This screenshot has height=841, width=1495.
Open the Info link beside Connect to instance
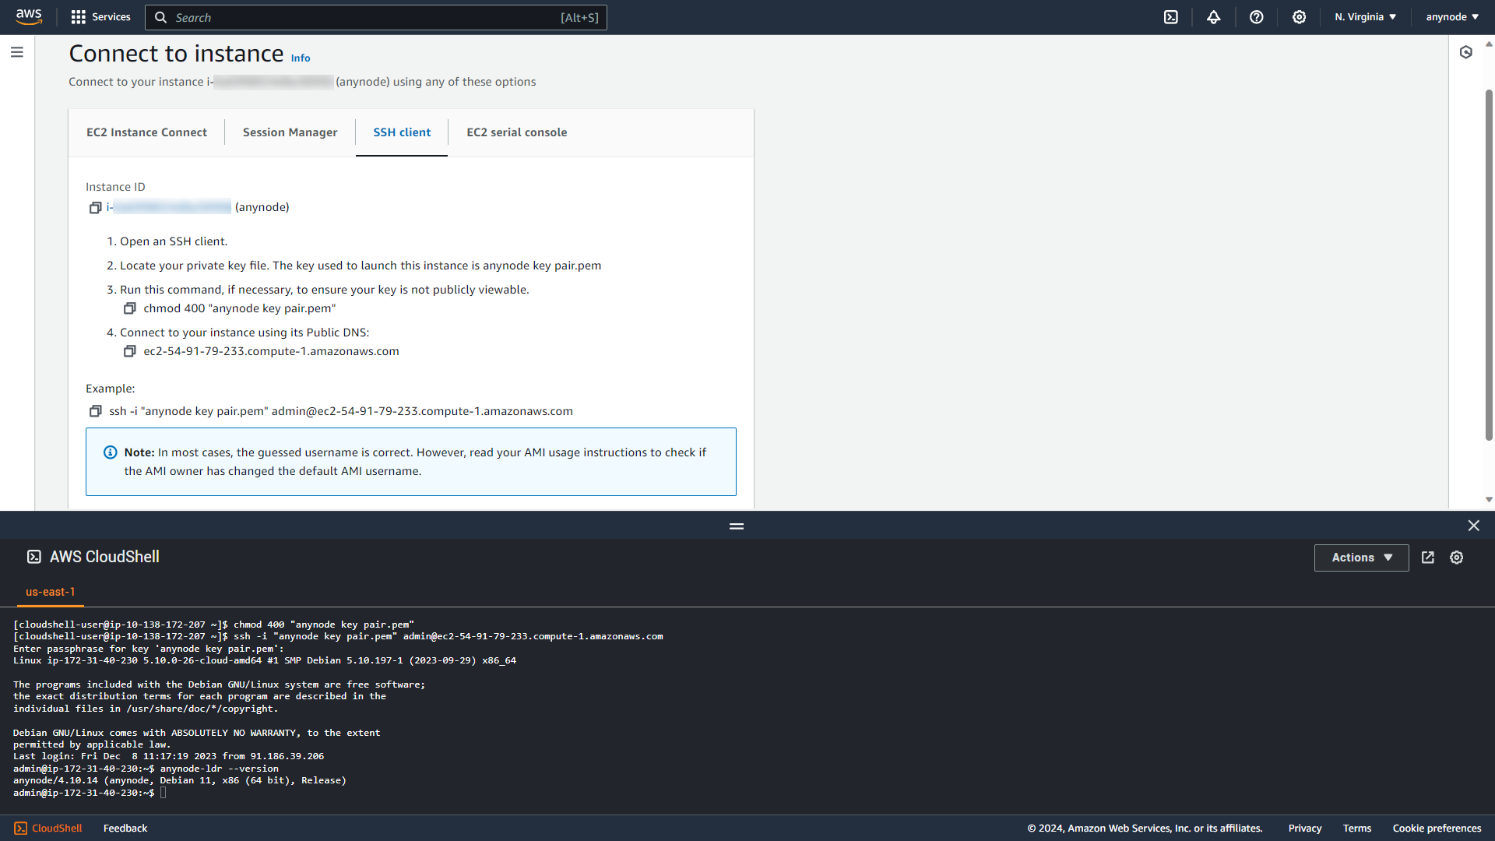(300, 58)
